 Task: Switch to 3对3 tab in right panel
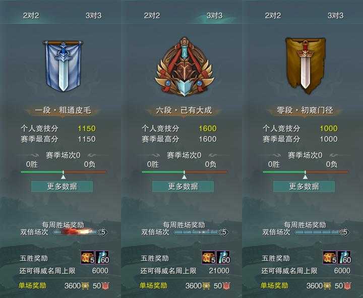pyautogui.click(x=335, y=16)
